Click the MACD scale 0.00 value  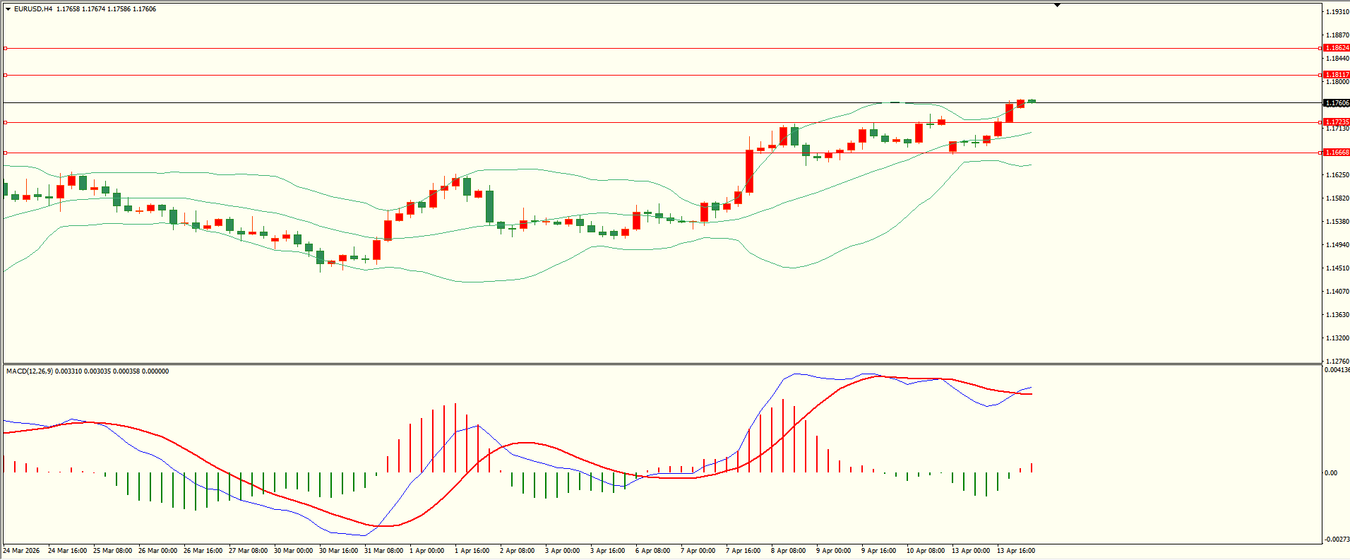(1330, 473)
